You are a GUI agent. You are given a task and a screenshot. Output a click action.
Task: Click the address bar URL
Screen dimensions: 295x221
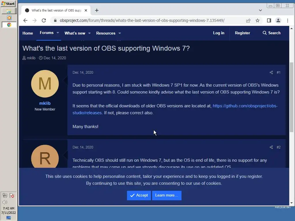tap(142, 20)
